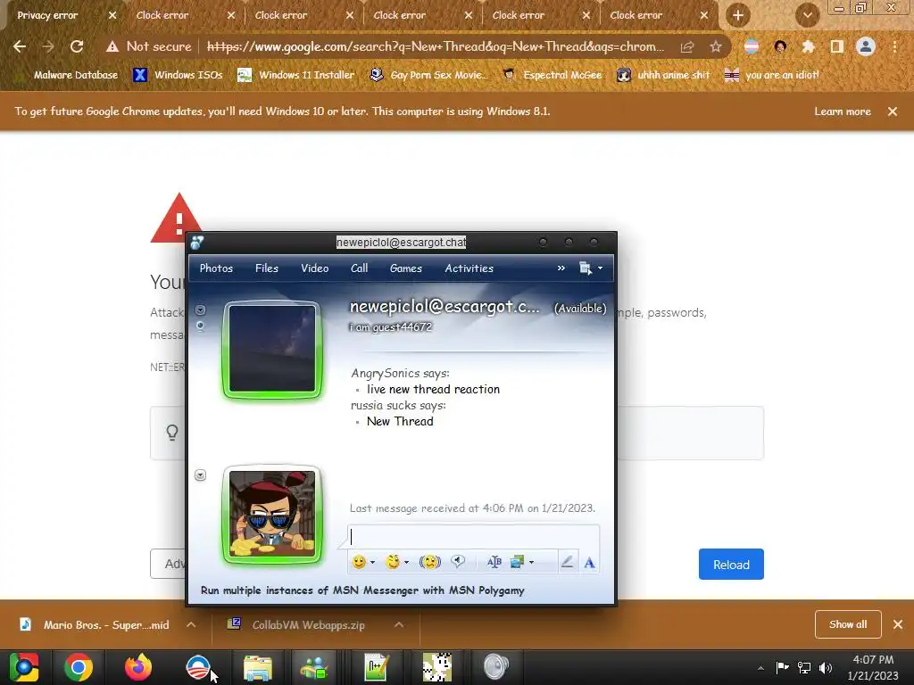Open Call in the Messenger toolbar

tap(359, 268)
